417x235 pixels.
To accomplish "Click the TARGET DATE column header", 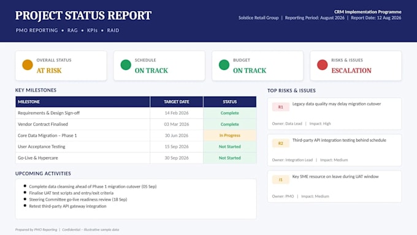I will coord(177,102).
